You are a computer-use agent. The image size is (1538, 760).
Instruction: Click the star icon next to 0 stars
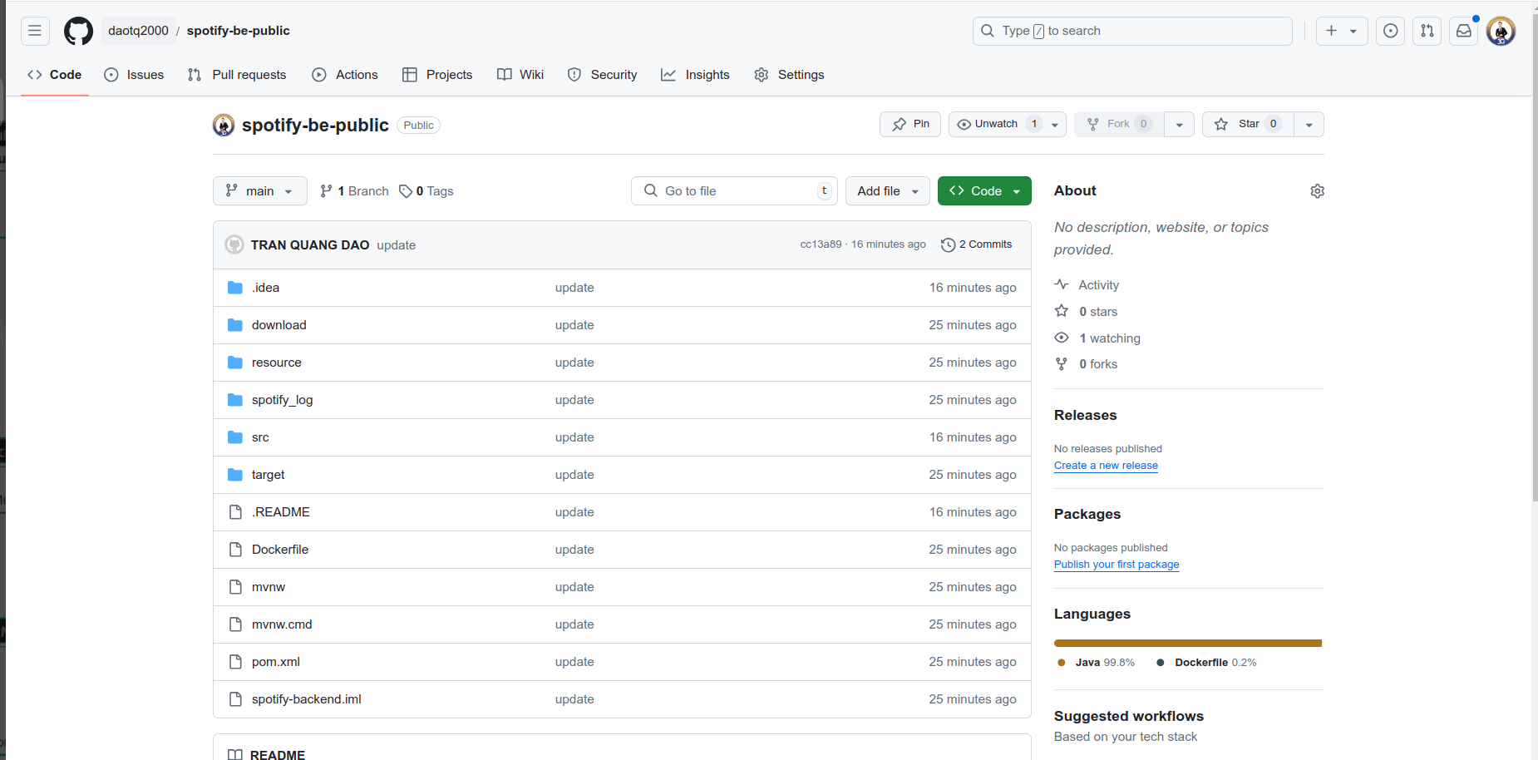pos(1062,311)
